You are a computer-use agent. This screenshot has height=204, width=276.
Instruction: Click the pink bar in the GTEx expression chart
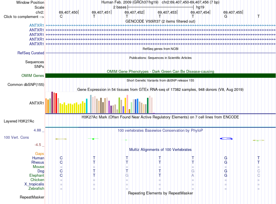pyautogui.click(x=127, y=104)
